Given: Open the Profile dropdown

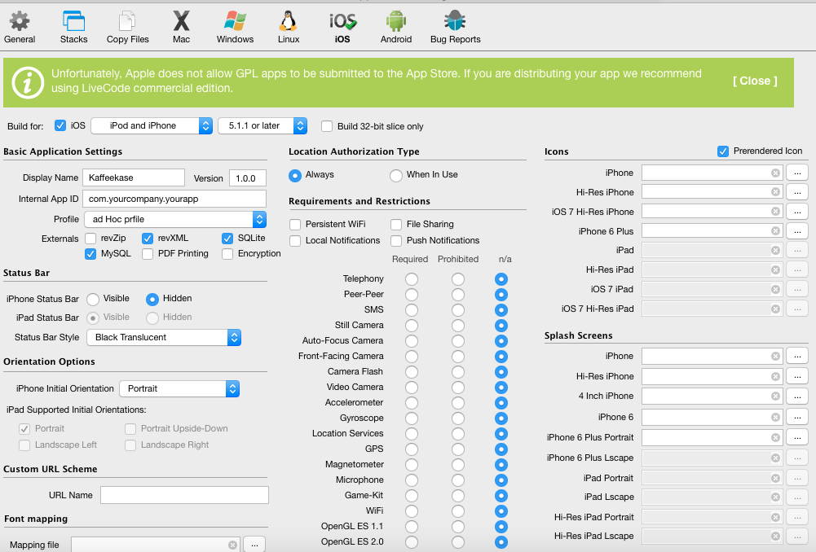Looking at the screenshot, I should tap(175, 219).
